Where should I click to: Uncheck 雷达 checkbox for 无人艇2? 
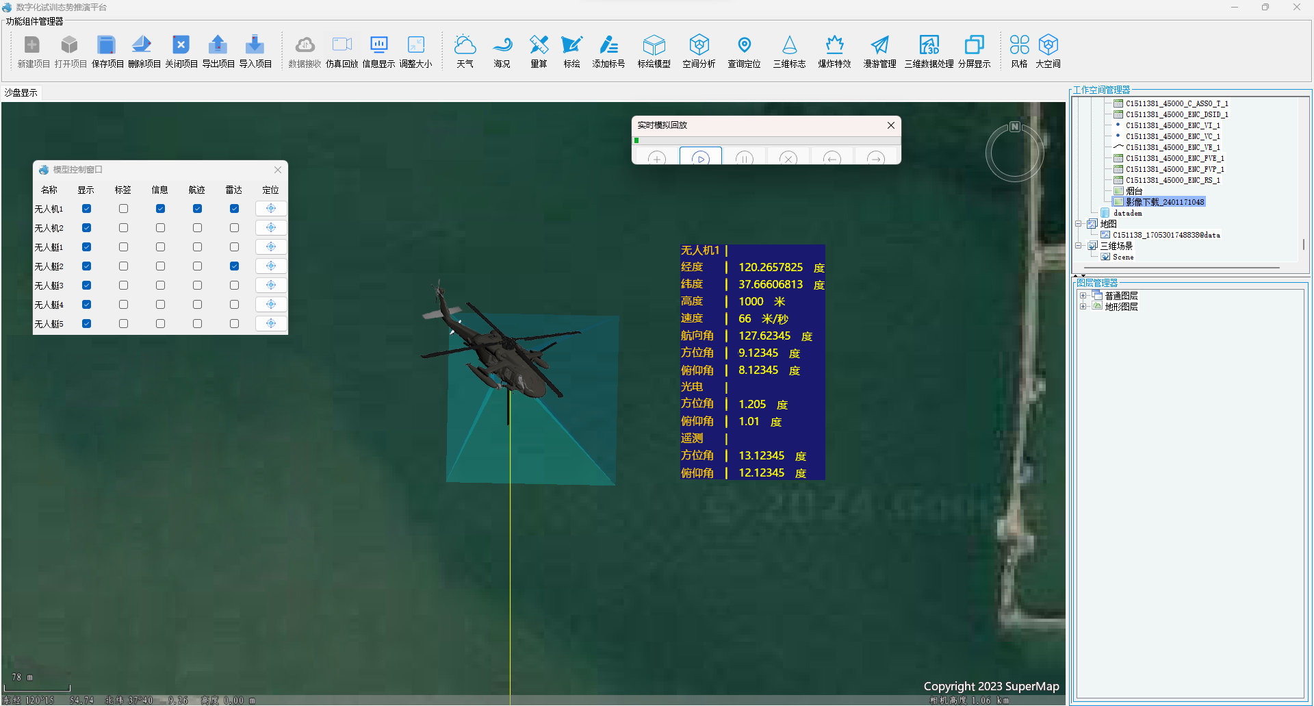tap(234, 266)
